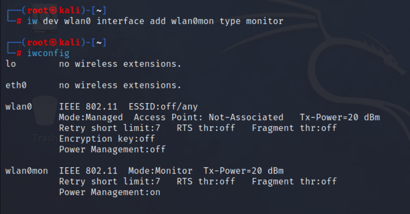Select the wlan0mon interface name in iwconfig output
Image resolution: width=410 pixels, height=214 pixels.
point(26,171)
